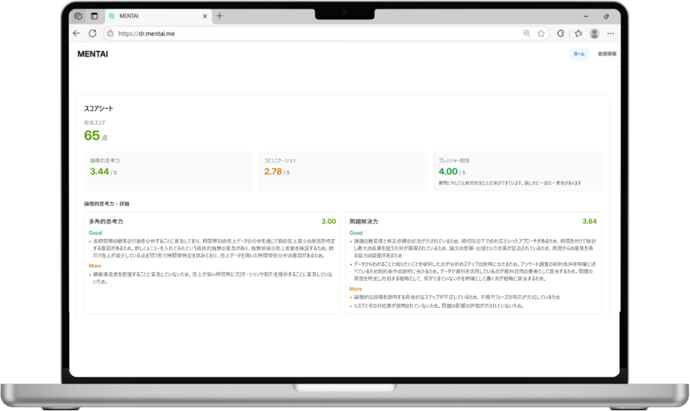Click the user profile avatar icon
Viewport: 690px width, 411px height.
tap(594, 33)
